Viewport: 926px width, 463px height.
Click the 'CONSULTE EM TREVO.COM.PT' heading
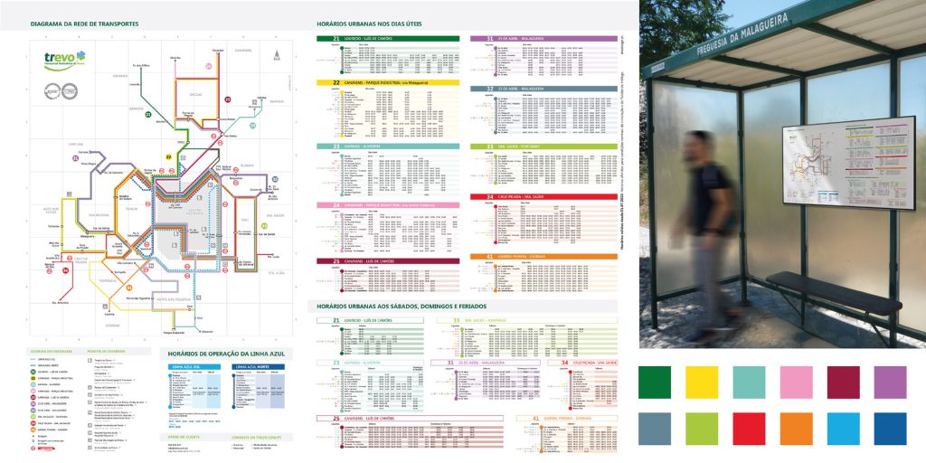(x=256, y=438)
